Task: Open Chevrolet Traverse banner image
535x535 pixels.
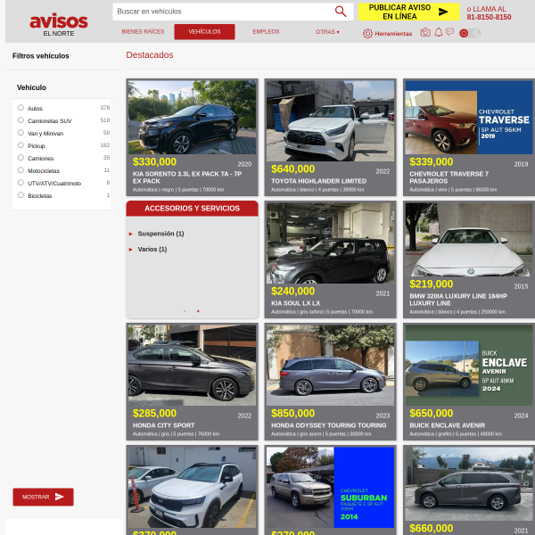Action: 469,117
